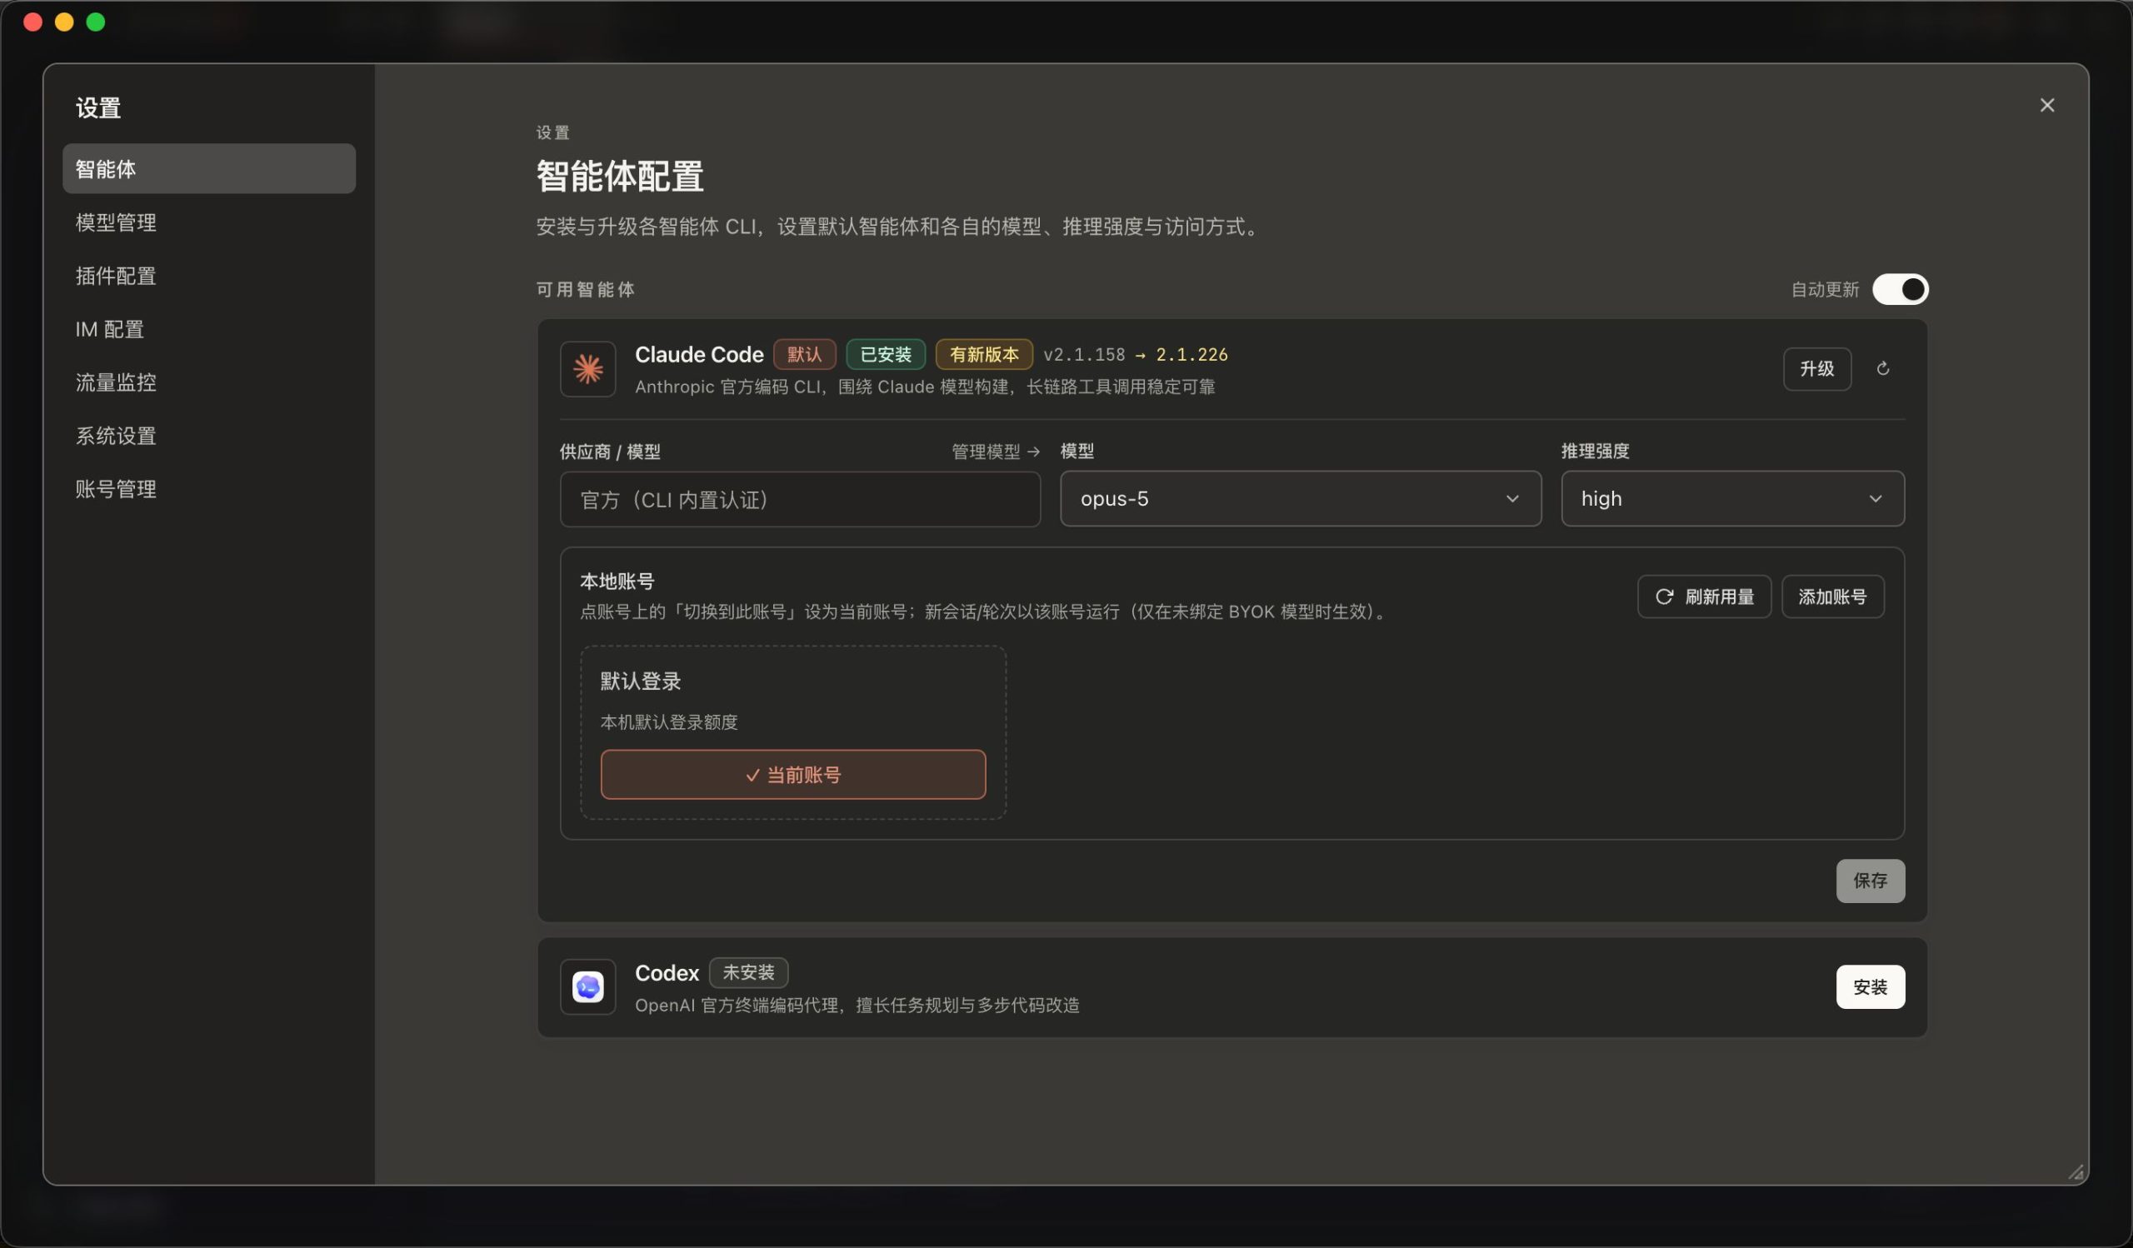Click the 本机默认登录额度 text
The image size is (2133, 1248).
pyautogui.click(x=669, y=721)
